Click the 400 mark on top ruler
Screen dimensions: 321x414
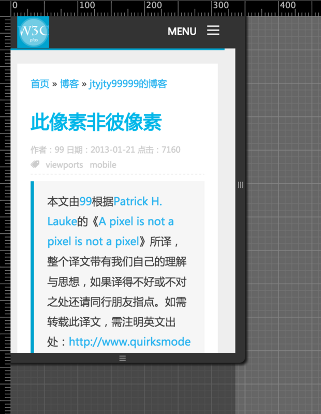point(288,5)
